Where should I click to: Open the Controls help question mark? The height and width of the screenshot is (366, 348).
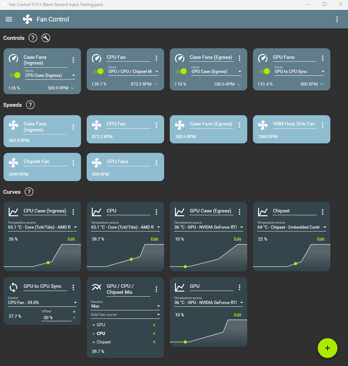pyautogui.click(x=33, y=38)
